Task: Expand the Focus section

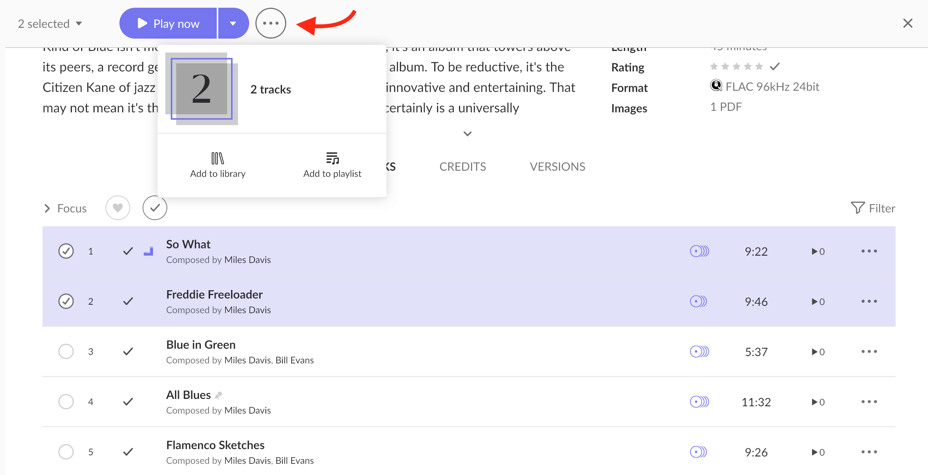Action: 65,209
